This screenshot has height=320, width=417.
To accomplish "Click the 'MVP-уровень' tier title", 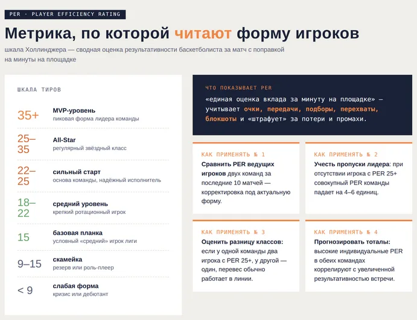I will [x=74, y=110].
